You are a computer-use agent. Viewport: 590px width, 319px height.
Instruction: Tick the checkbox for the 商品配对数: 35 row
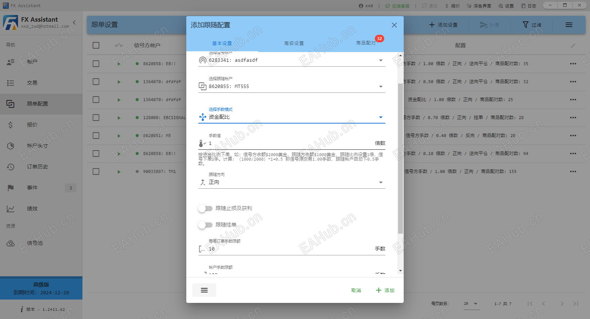[x=96, y=64]
